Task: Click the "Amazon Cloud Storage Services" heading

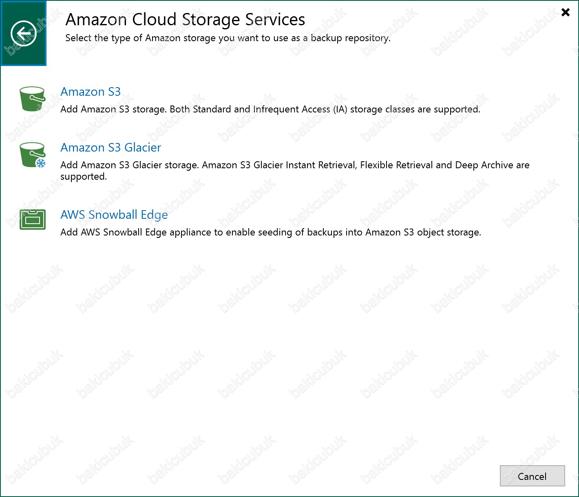Action: click(x=185, y=19)
